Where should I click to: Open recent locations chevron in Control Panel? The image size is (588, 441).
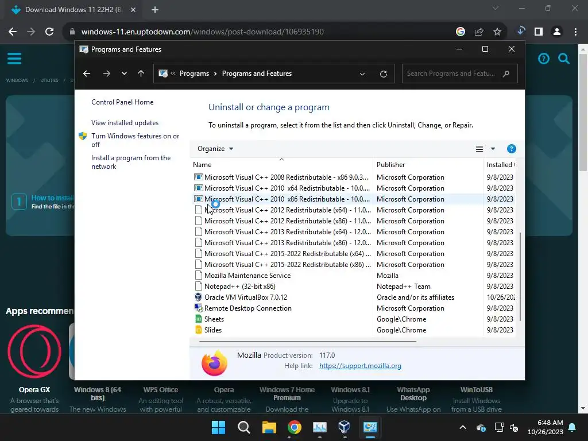click(124, 73)
